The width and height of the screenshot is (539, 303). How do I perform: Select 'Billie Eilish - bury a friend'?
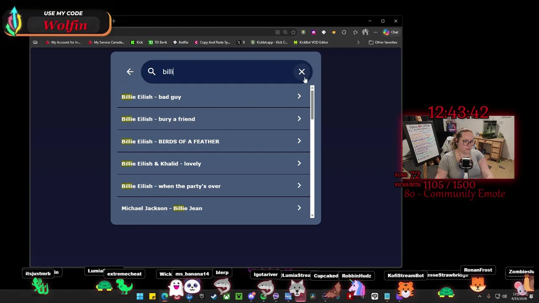pyautogui.click(x=213, y=119)
